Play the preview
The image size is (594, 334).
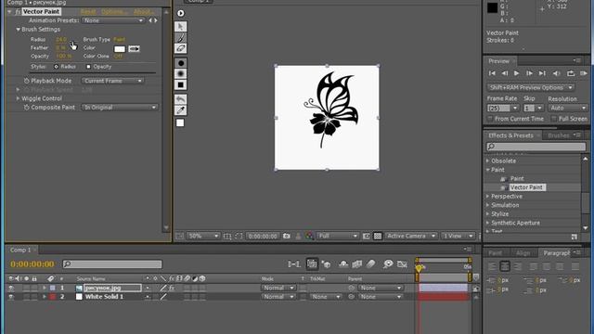click(516, 73)
